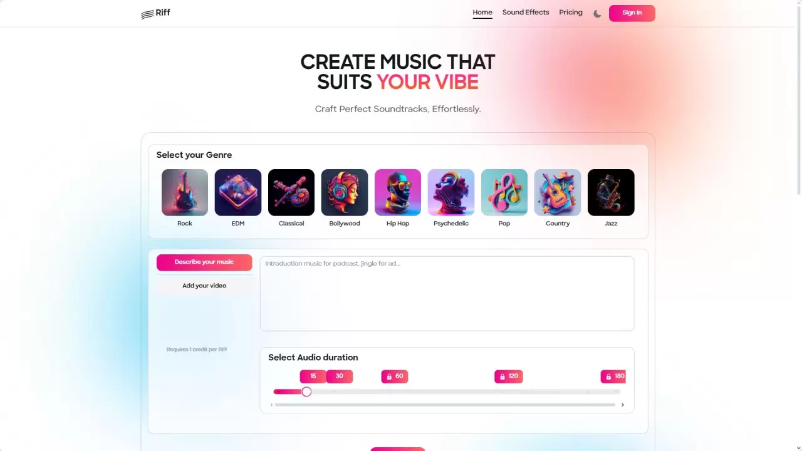Pick the Pop genre icon
This screenshot has width=802, height=451.
pyautogui.click(x=504, y=192)
